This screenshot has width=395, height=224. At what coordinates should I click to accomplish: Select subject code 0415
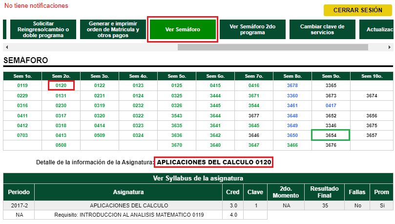[215, 86]
